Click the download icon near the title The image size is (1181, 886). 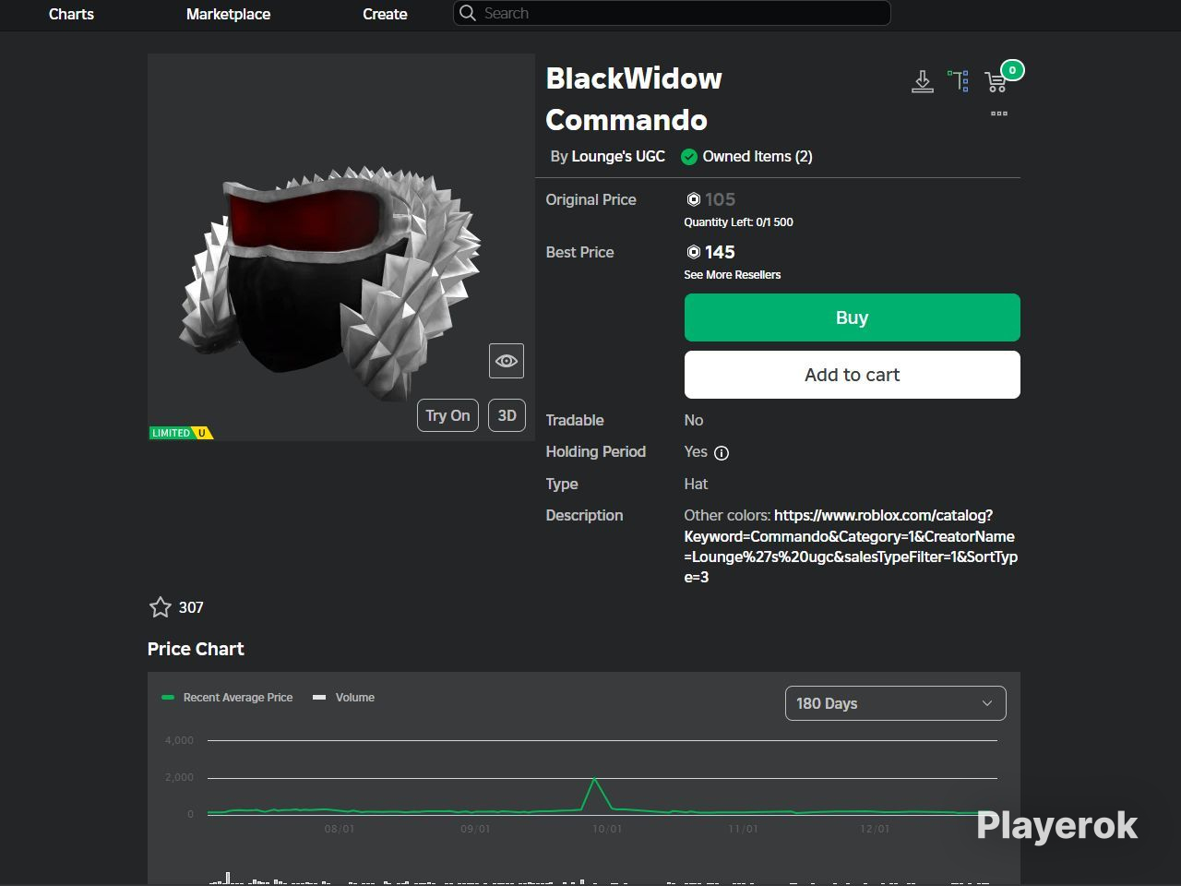[x=922, y=81]
